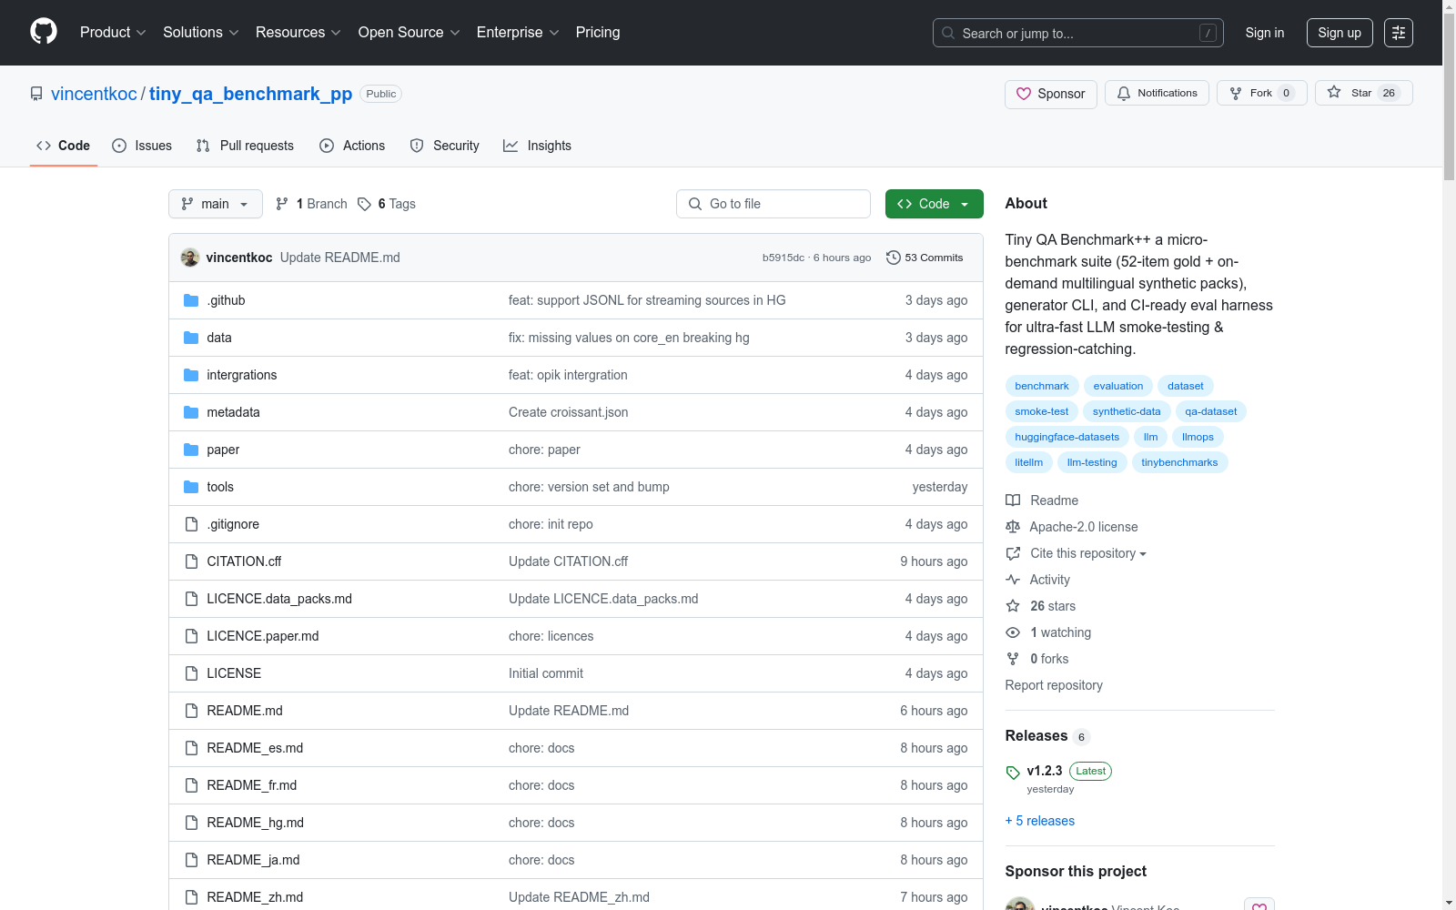Switch to the Insights tab
Viewport: 1456px width, 910px height.
(x=538, y=146)
